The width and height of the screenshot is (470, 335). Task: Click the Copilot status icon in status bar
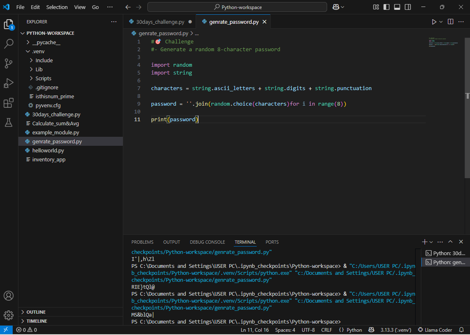click(x=371, y=330)
